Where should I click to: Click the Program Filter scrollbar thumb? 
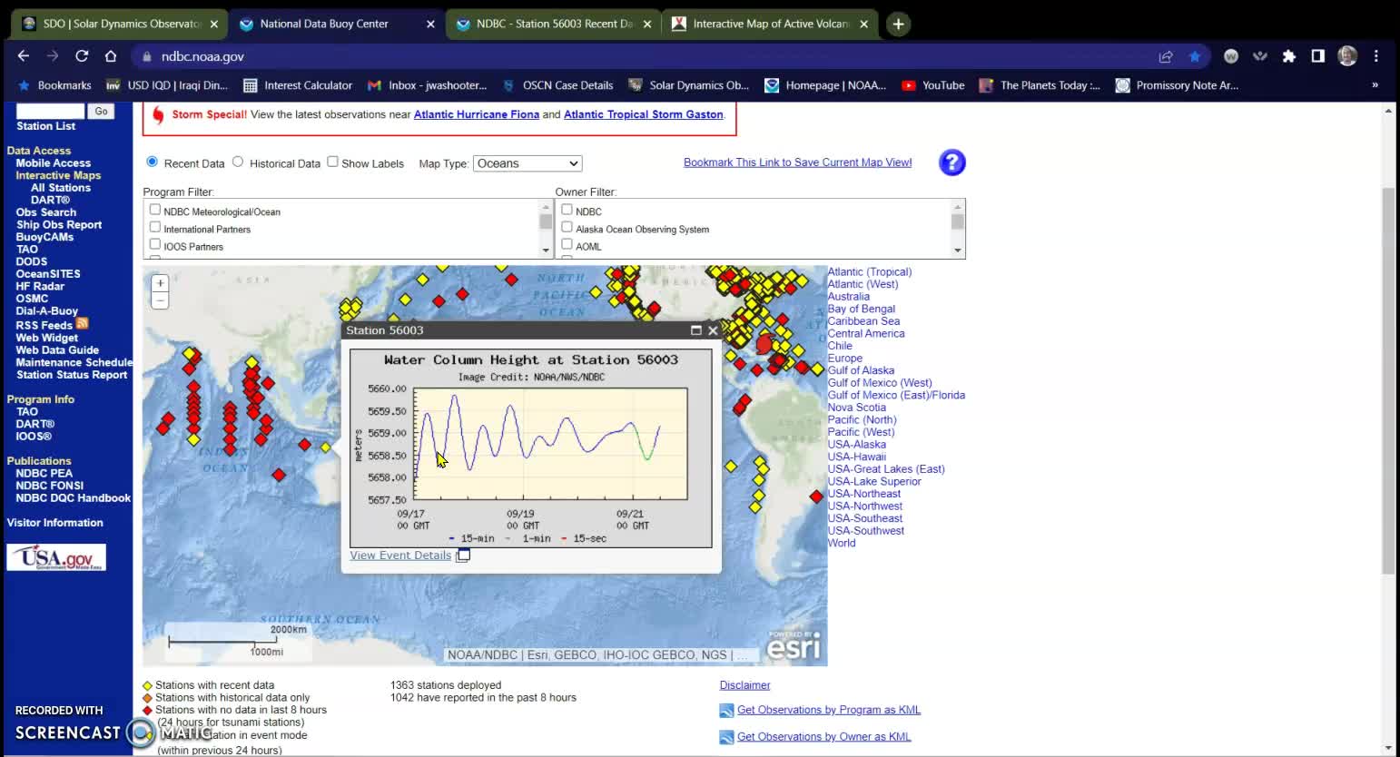coord(546,221)
